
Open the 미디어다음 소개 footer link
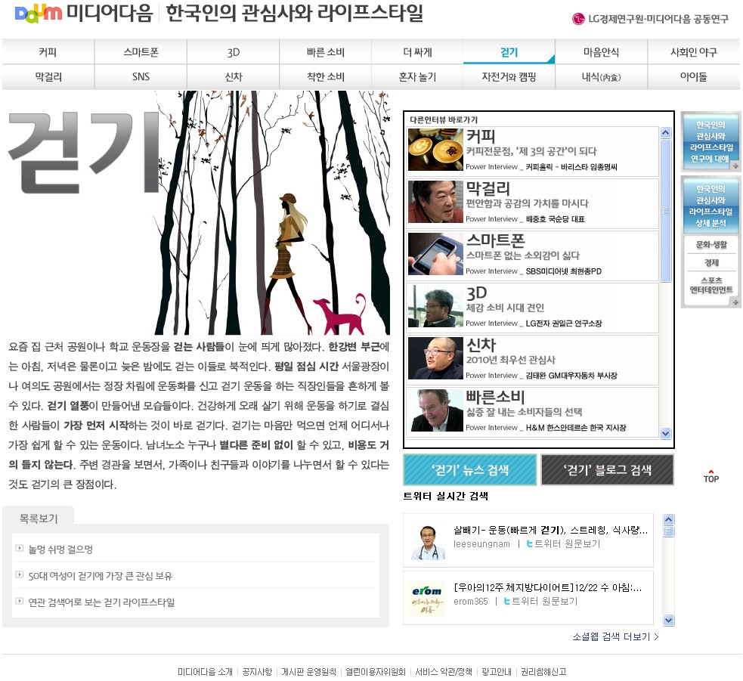click(205, 671)
